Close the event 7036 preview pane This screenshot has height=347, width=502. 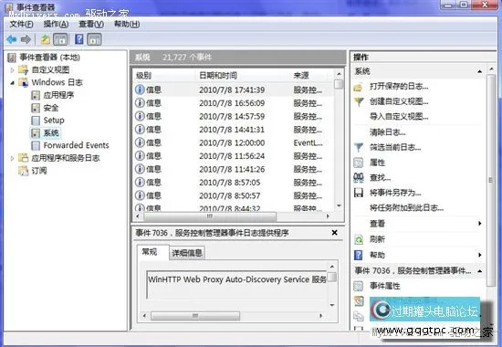point(335,233)
